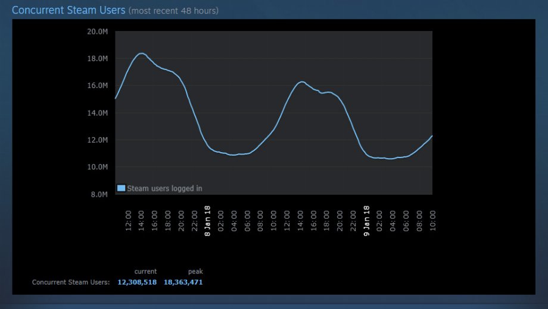Click the Concurrent Steam Users heading
This screenshot has width=548, height=309.
point(68,10)
